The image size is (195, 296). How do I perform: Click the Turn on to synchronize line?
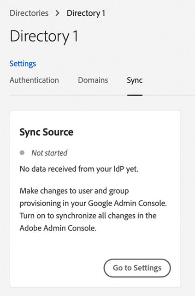point(88,216)
